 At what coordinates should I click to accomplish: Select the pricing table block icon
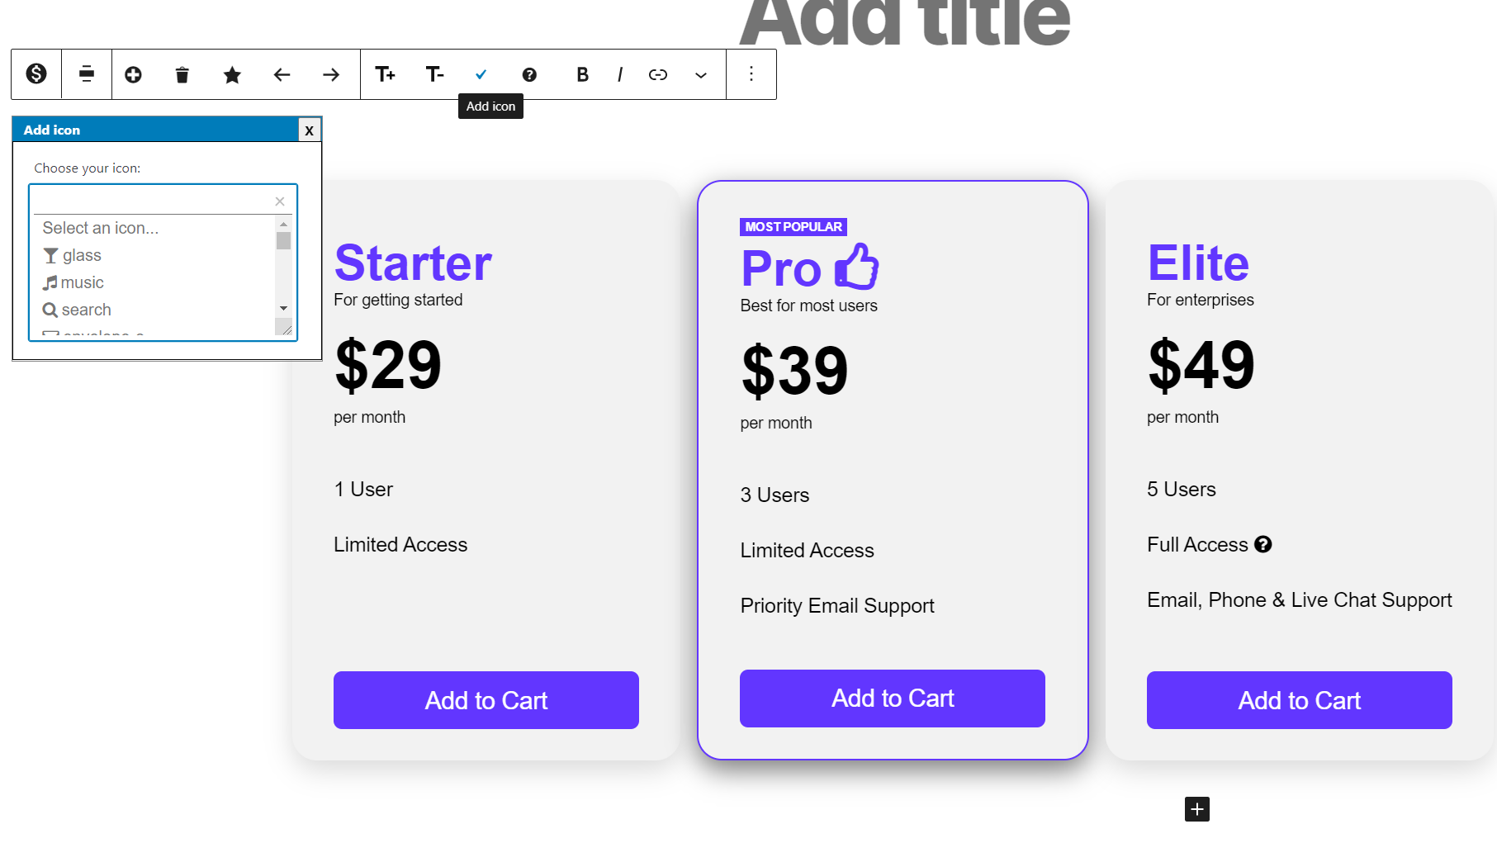tap(36, 74)
